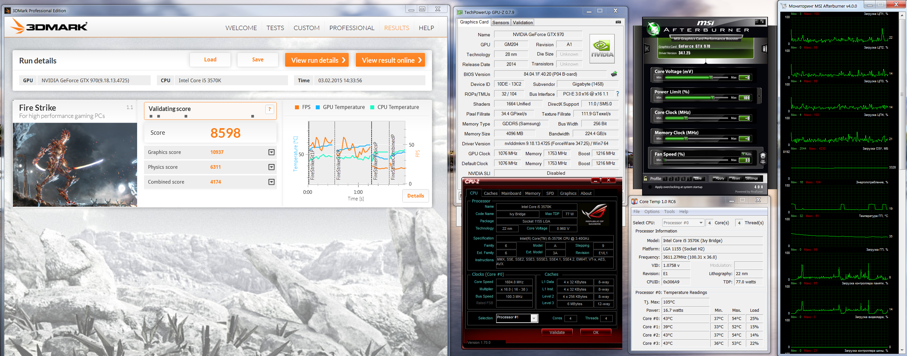
Task: Click the Apply button in Afterburner
Action: pyautogui.click(x=720, y=179)
